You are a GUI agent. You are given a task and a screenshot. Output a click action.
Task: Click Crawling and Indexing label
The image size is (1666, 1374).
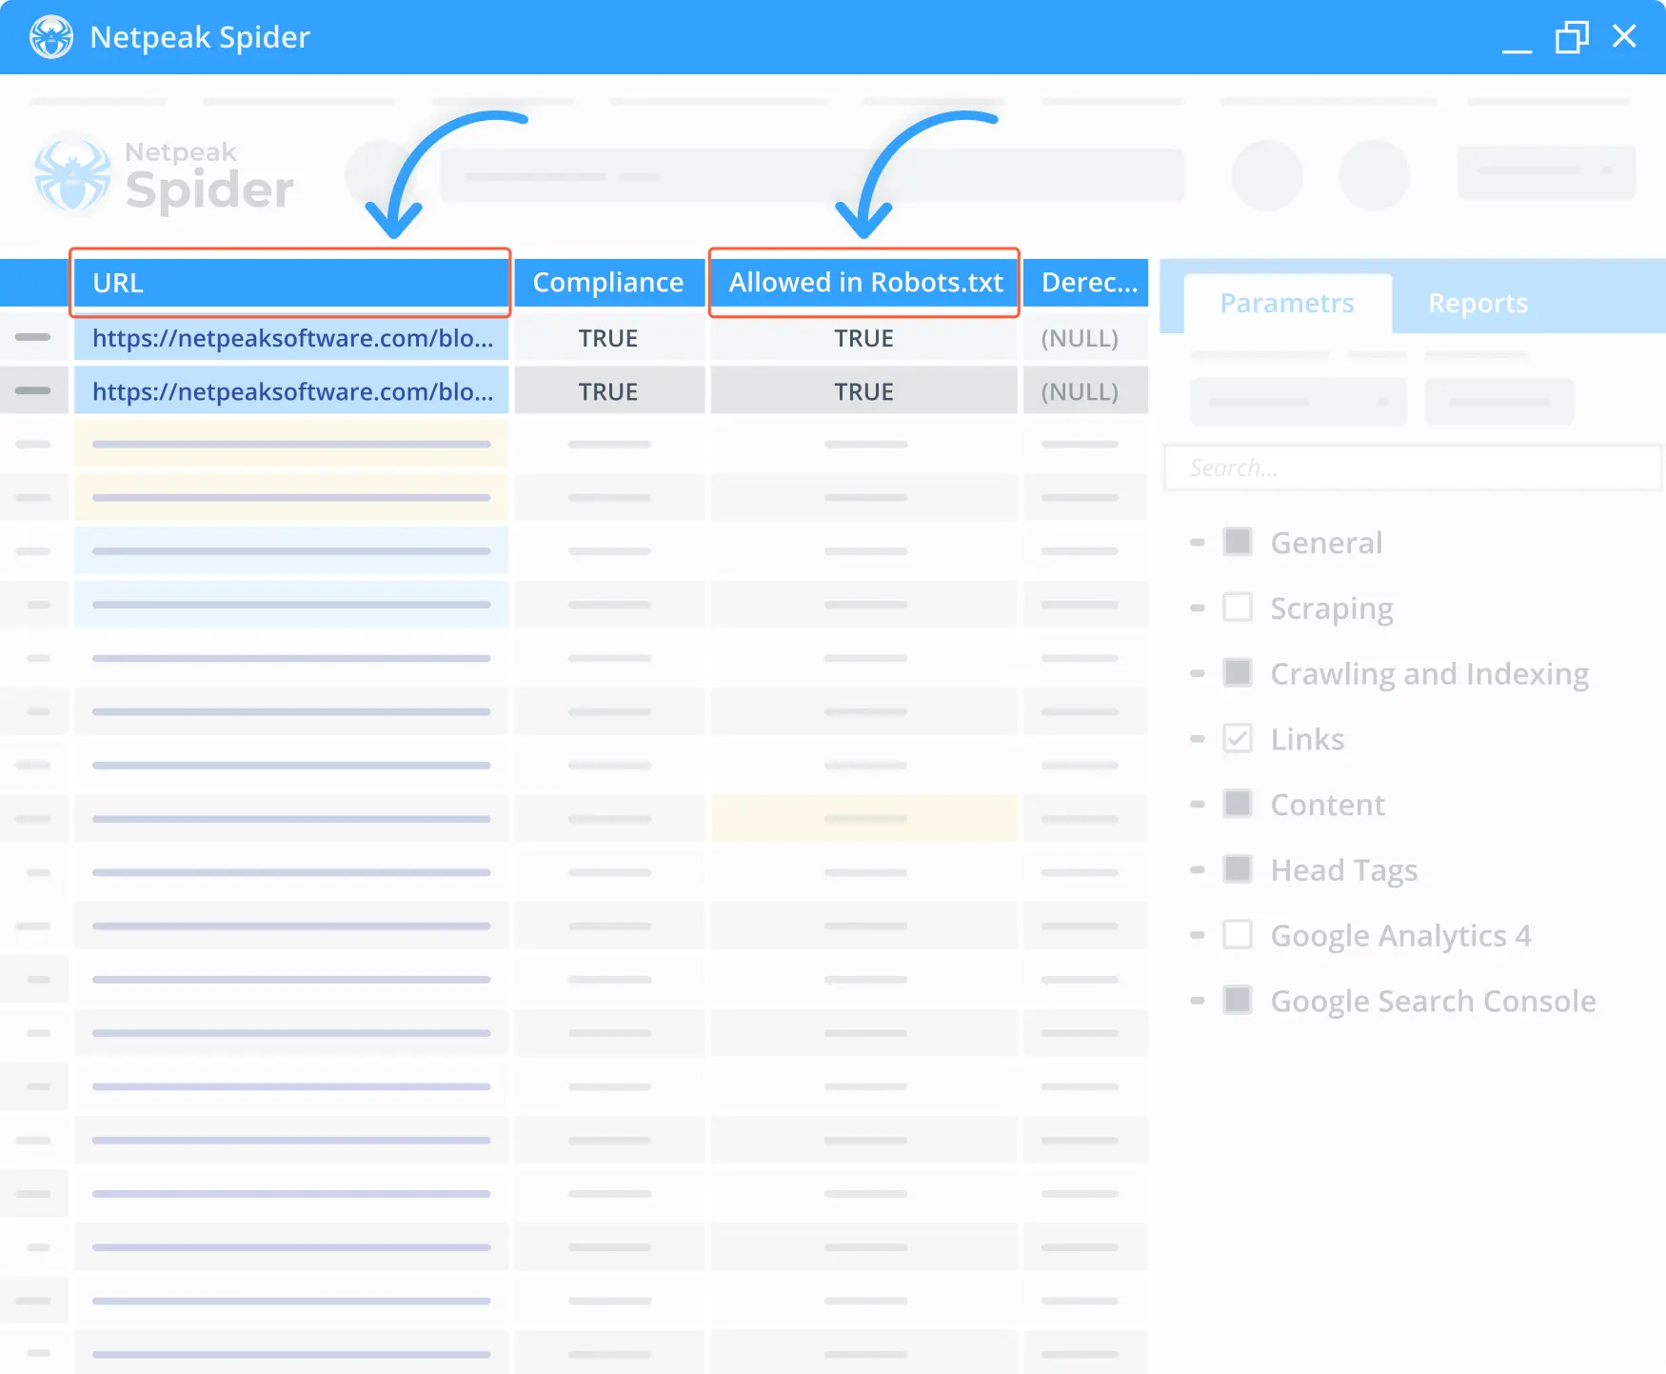click(x=1430, y=675)
